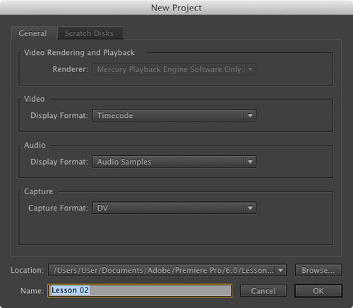Confirm the new project with OK
The image size is (353, 308).
pos(318,291)
